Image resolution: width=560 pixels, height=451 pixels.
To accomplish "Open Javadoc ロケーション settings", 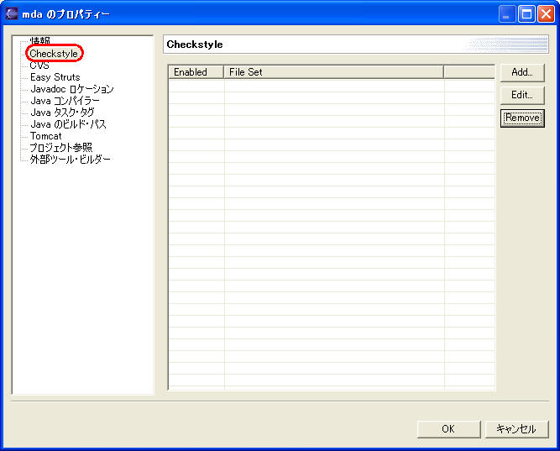I will (71, 89).
